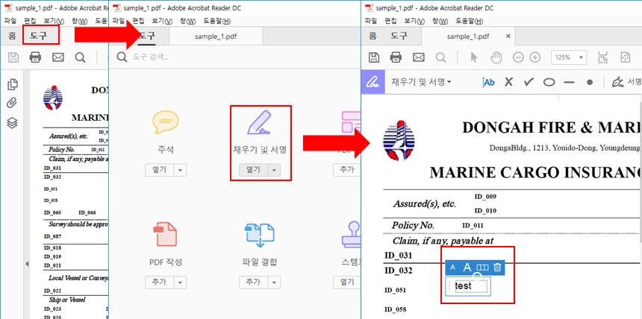Open the attachments paperclip panel in left sidebar

point(12,103)
